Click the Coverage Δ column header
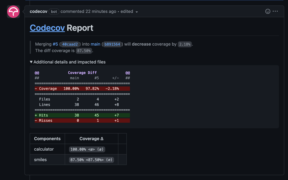Image resolution: width=288 pixels, height=180 pixels. [92, 139]
